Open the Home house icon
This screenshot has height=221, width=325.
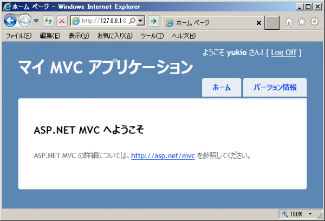(x=289, y=22)
